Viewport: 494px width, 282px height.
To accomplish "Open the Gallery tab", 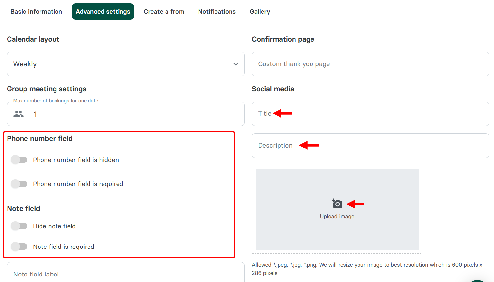I will pos(260,11).
